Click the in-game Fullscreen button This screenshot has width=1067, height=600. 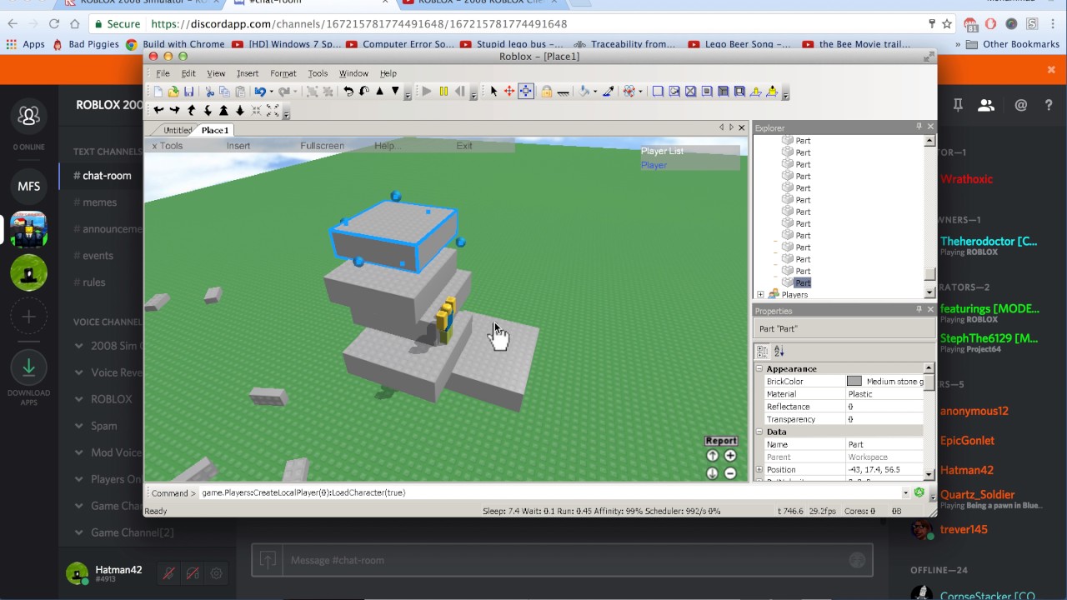322,146
